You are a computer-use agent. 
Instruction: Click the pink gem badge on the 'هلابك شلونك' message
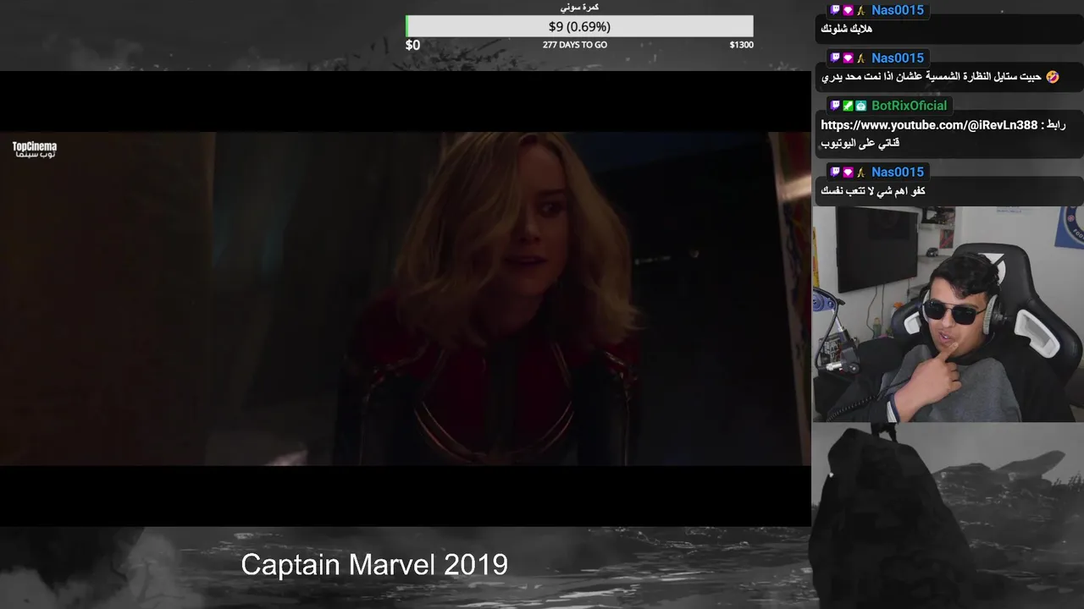tap(848, 10)
